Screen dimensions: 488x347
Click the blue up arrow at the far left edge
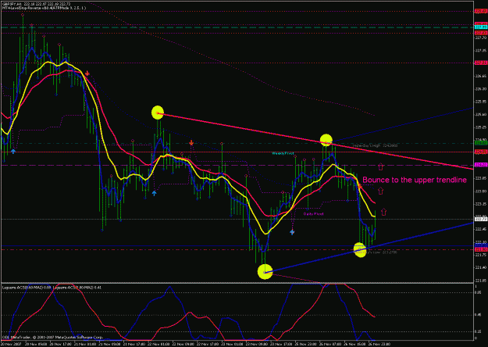pyautogui.click(x=13, y=152)
